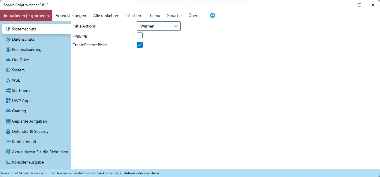Open the Thema menu
The image size is (380, 177).
(x=154, y=16)
